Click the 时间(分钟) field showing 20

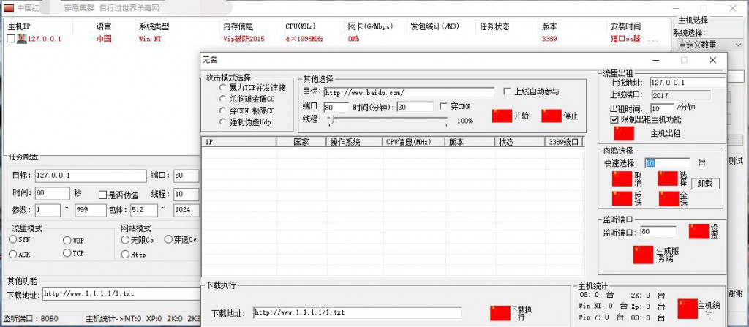coord(415,107)
